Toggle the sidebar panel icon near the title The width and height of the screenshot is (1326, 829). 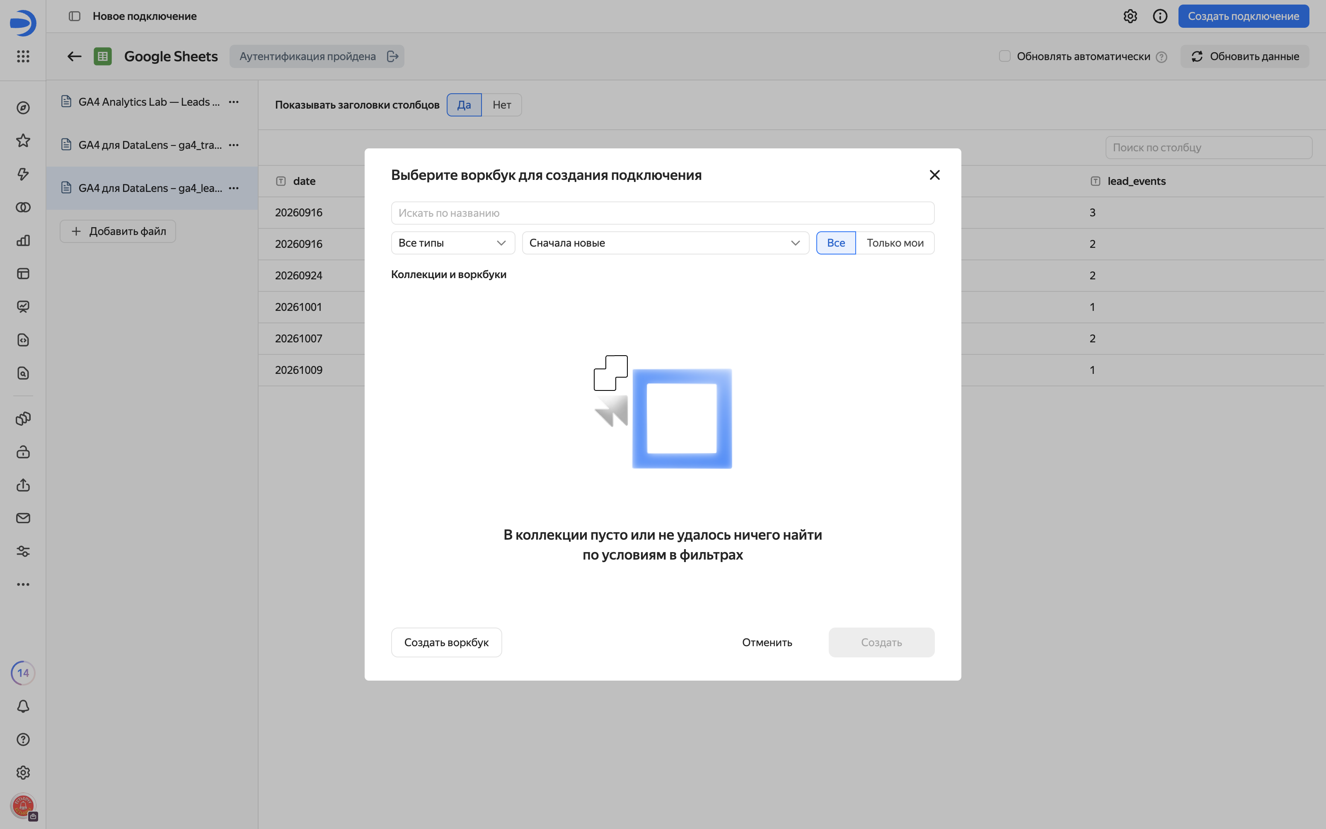pyautogui.click(x=75, y=17)
